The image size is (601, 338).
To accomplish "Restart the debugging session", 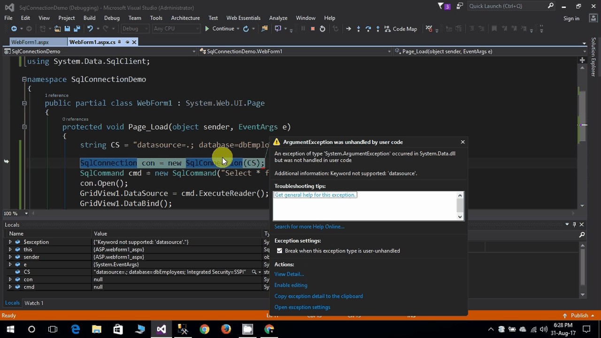I will (x=322, y=29).
